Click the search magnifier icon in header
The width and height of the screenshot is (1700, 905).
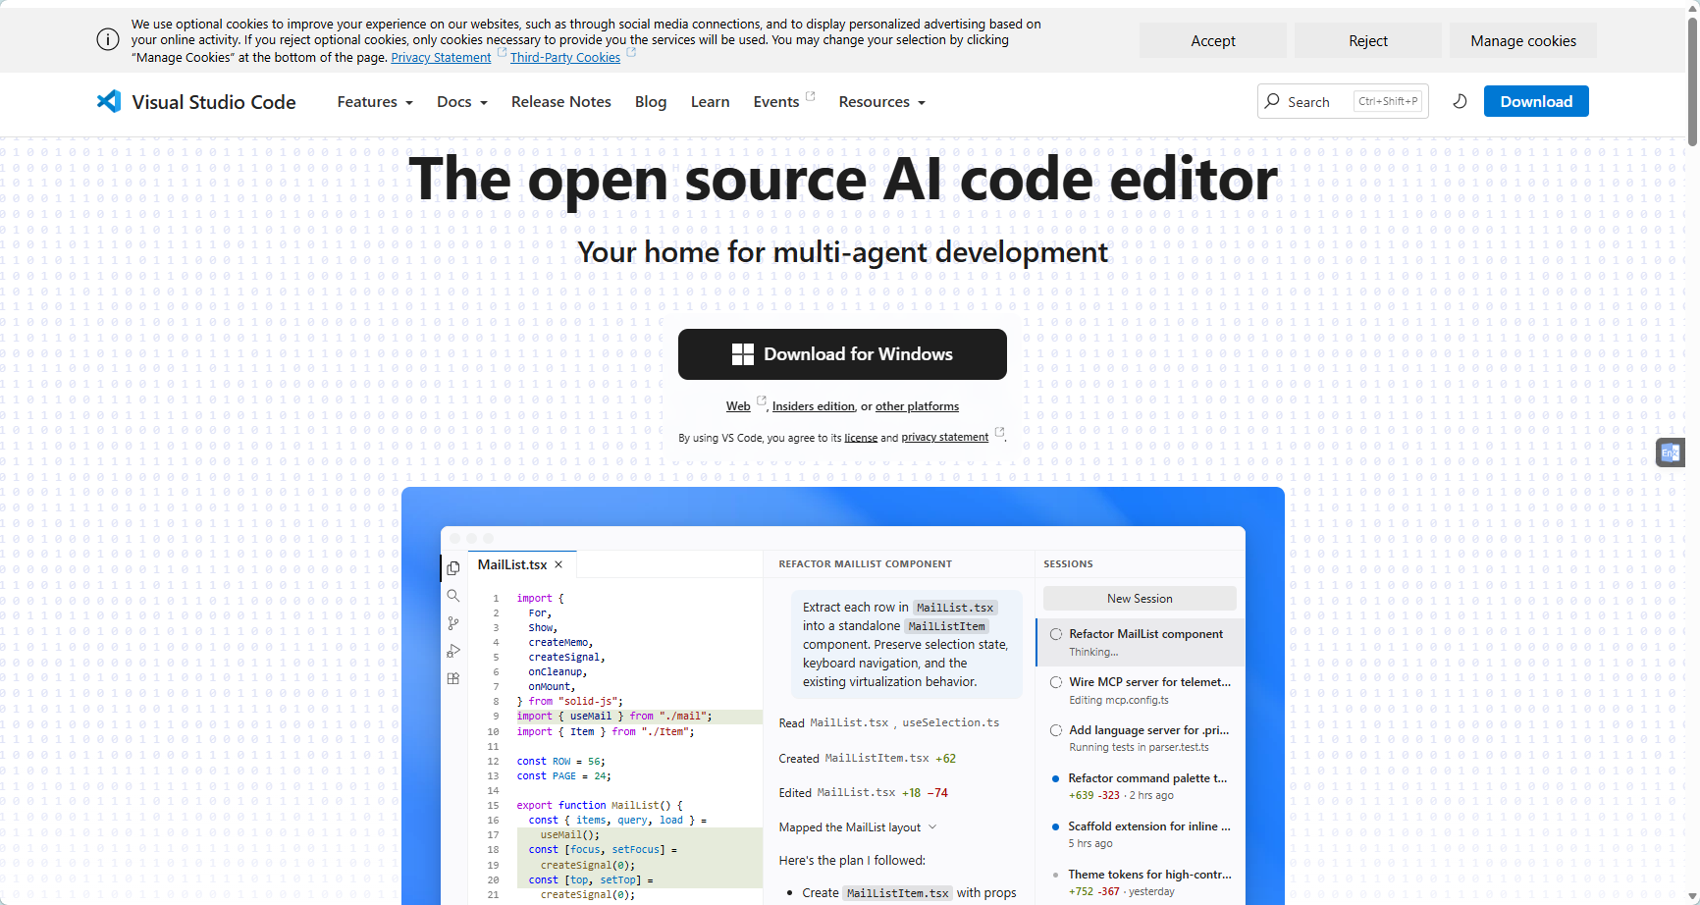[1273, 101]
